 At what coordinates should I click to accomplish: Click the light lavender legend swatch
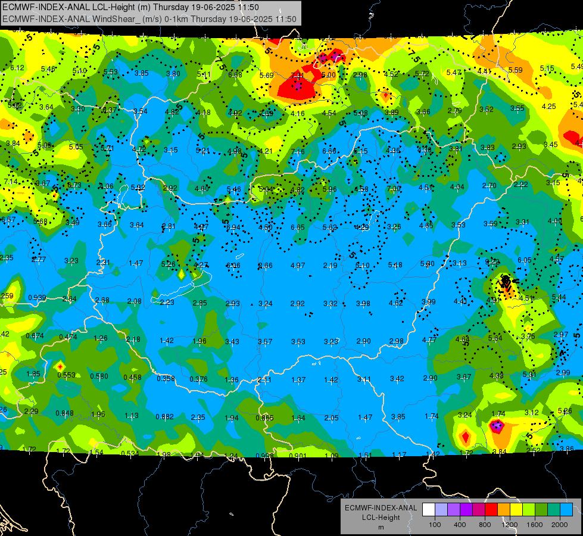441,510
